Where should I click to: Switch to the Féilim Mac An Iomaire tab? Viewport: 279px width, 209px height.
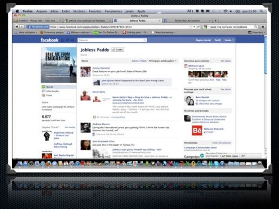[x=187, y=21]
